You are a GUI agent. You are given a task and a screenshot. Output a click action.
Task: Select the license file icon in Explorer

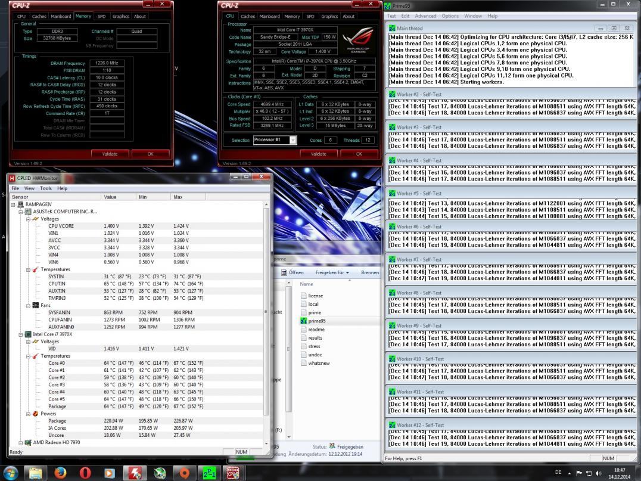pos(303,295)
